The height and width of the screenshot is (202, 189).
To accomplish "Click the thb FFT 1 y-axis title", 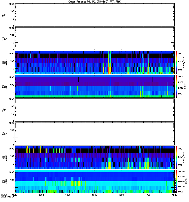I will point(5,15).
